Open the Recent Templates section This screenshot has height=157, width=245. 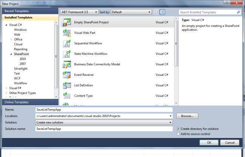point(30,11)
